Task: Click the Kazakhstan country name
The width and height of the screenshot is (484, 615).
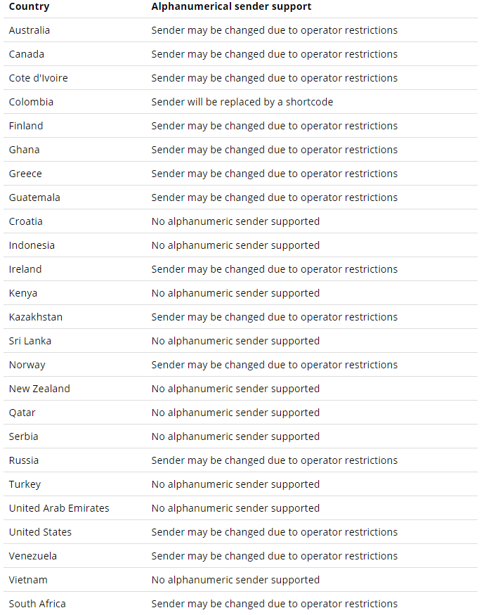Action: coord(36,317)
